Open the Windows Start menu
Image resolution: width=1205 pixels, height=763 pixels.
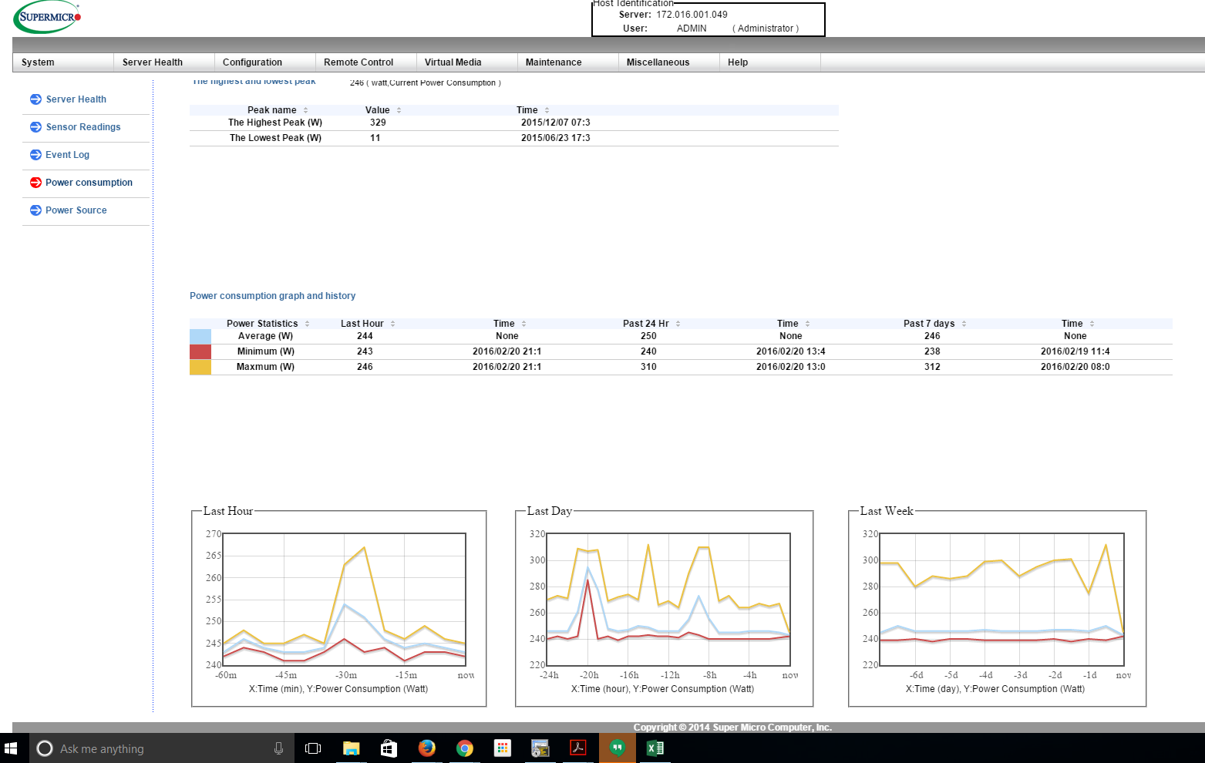[x=11, y=748]
